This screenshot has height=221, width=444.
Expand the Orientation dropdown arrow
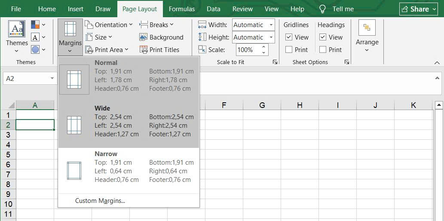click(x=131, y=25)
